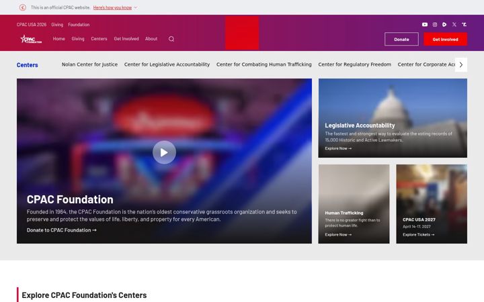Click Explore Tickets for CPAC USA 2027
This screenshot has height=302, width=484.
tap(418, 234)
